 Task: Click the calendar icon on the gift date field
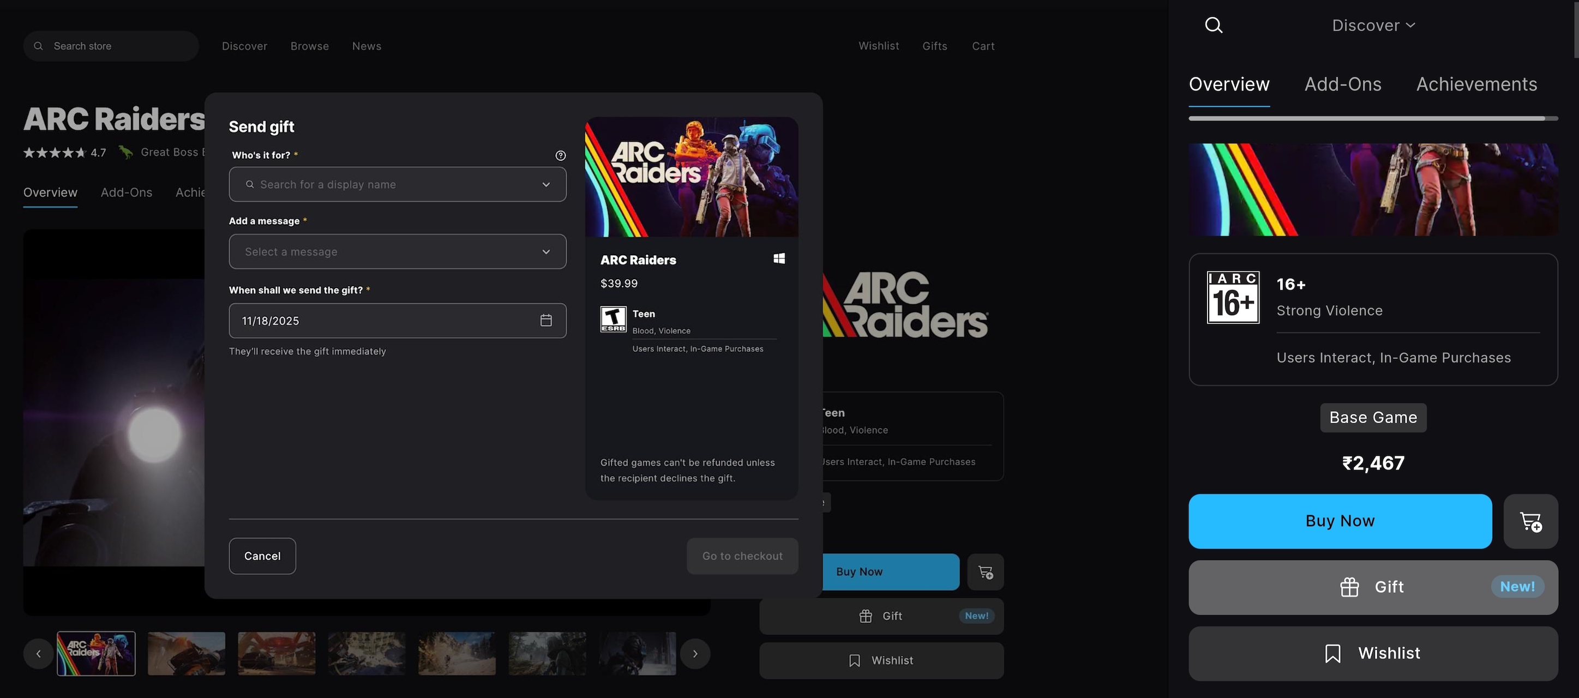(x=545, y=320)
